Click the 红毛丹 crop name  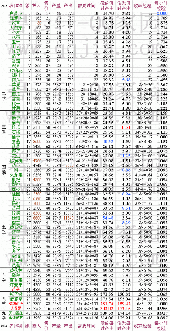coord(16,260)
